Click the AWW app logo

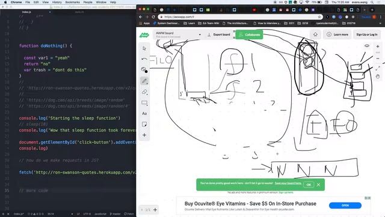pos(144,35)
